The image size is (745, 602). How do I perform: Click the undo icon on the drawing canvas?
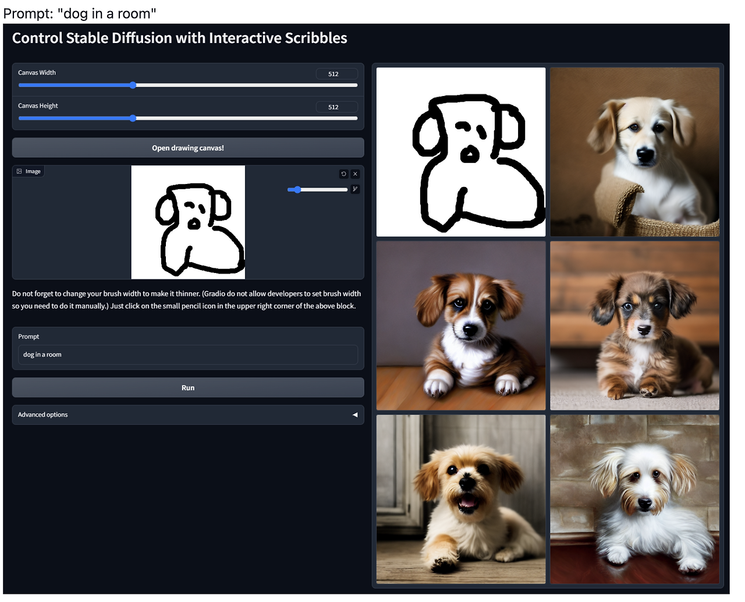point(344,174)
